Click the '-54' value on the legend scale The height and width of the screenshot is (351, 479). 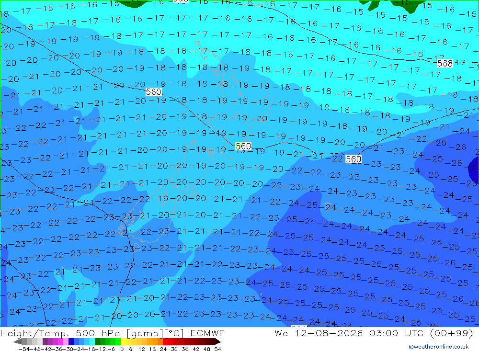pos(24,349)
